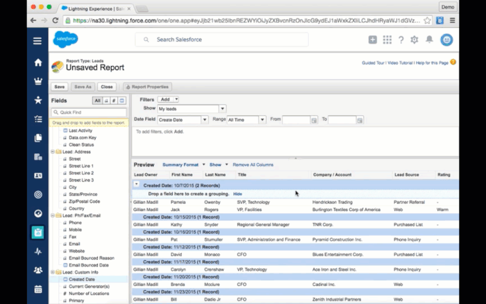The width and height of the screenshot is (486, 304).
Task: Open the target icon in sidebar
Action: pos(37,194)
